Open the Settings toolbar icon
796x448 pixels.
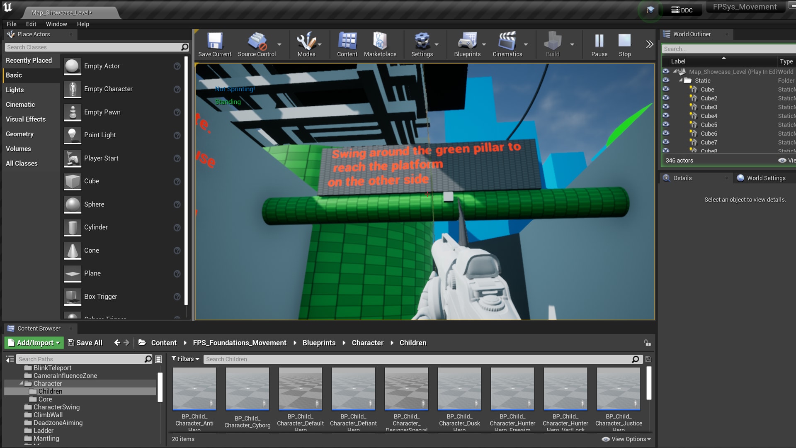(422, 41)
